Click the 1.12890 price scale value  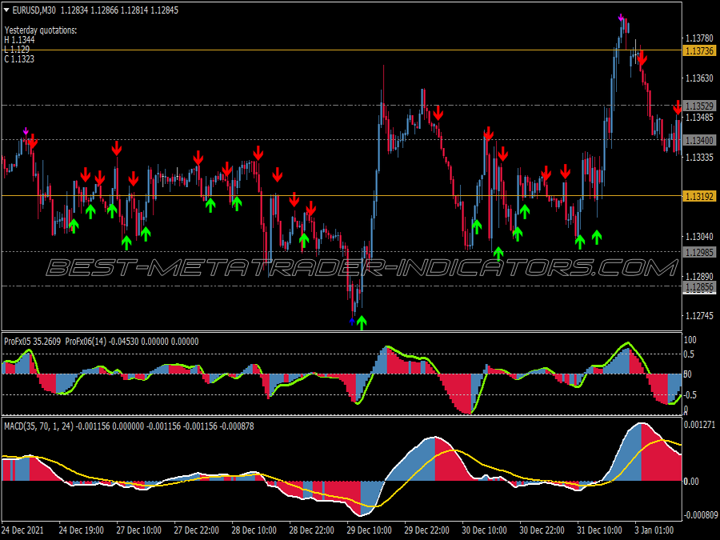[699, 277]
